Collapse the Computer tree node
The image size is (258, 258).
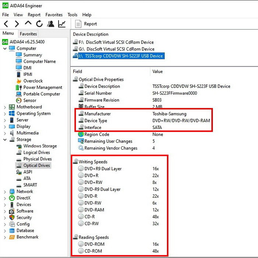[x=5, y=49]
